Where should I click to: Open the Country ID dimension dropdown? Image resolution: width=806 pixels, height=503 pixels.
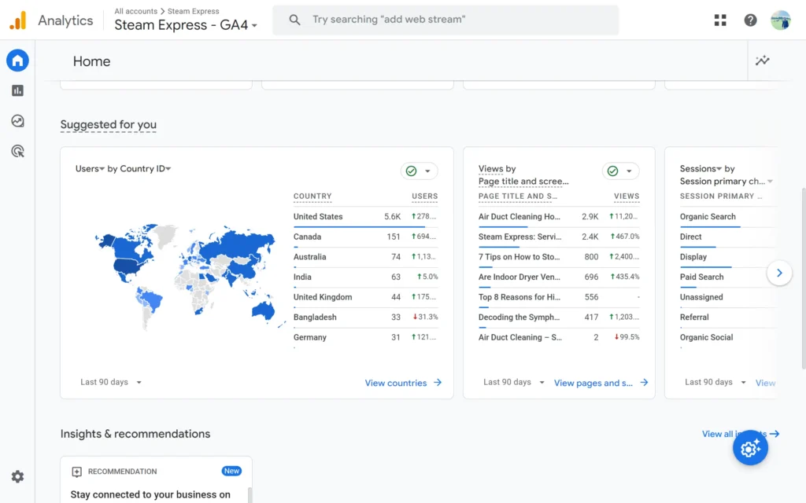tap(146, 169)
